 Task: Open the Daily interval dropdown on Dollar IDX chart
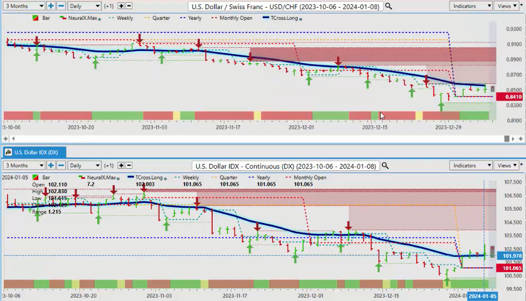tap(84, 166)
